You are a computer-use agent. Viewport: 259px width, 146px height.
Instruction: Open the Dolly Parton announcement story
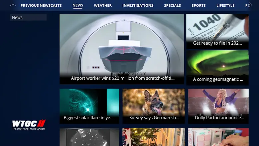coord(218,106)
